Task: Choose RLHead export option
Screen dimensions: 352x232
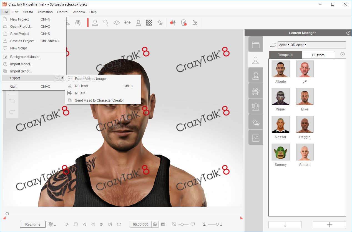Action: pyautogui.click(x=103, y=86)
